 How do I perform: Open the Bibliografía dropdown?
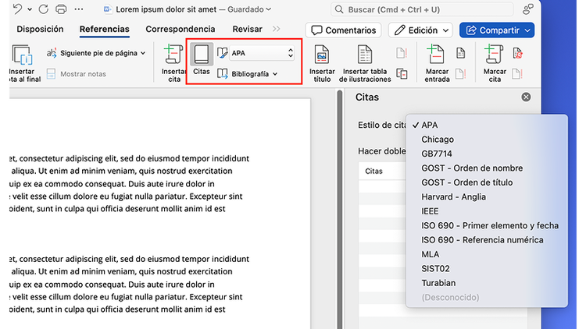247,74
